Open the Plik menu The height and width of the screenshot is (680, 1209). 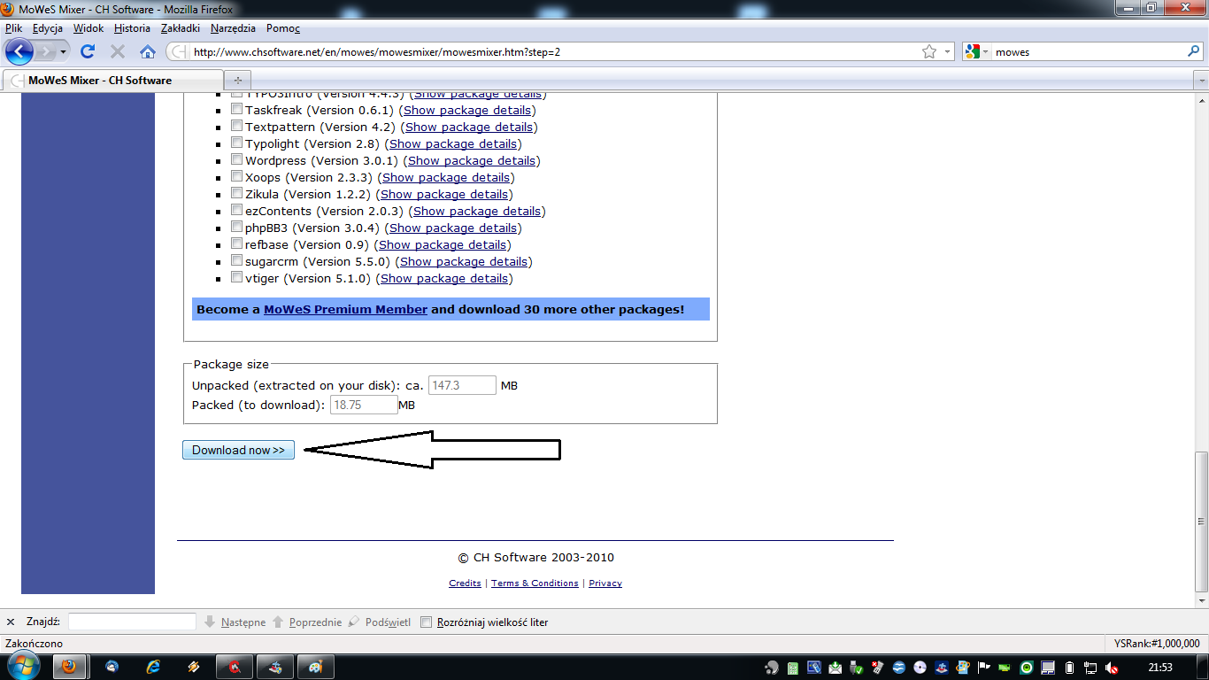point(13,28)
